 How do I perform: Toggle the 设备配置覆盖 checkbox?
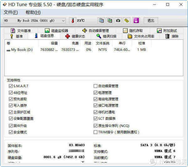point(11,119)
